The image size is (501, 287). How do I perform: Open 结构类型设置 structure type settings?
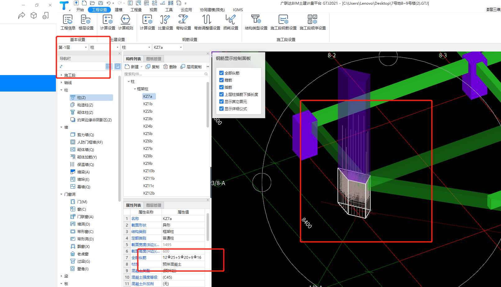point(256,22)
